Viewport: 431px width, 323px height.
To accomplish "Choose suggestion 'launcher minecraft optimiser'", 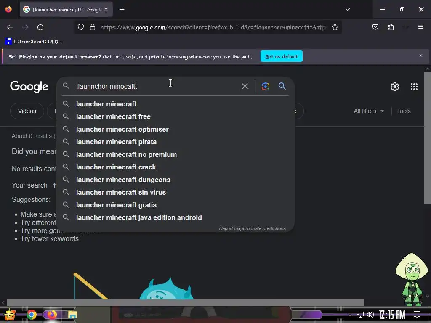I will [x=175, y=130].
